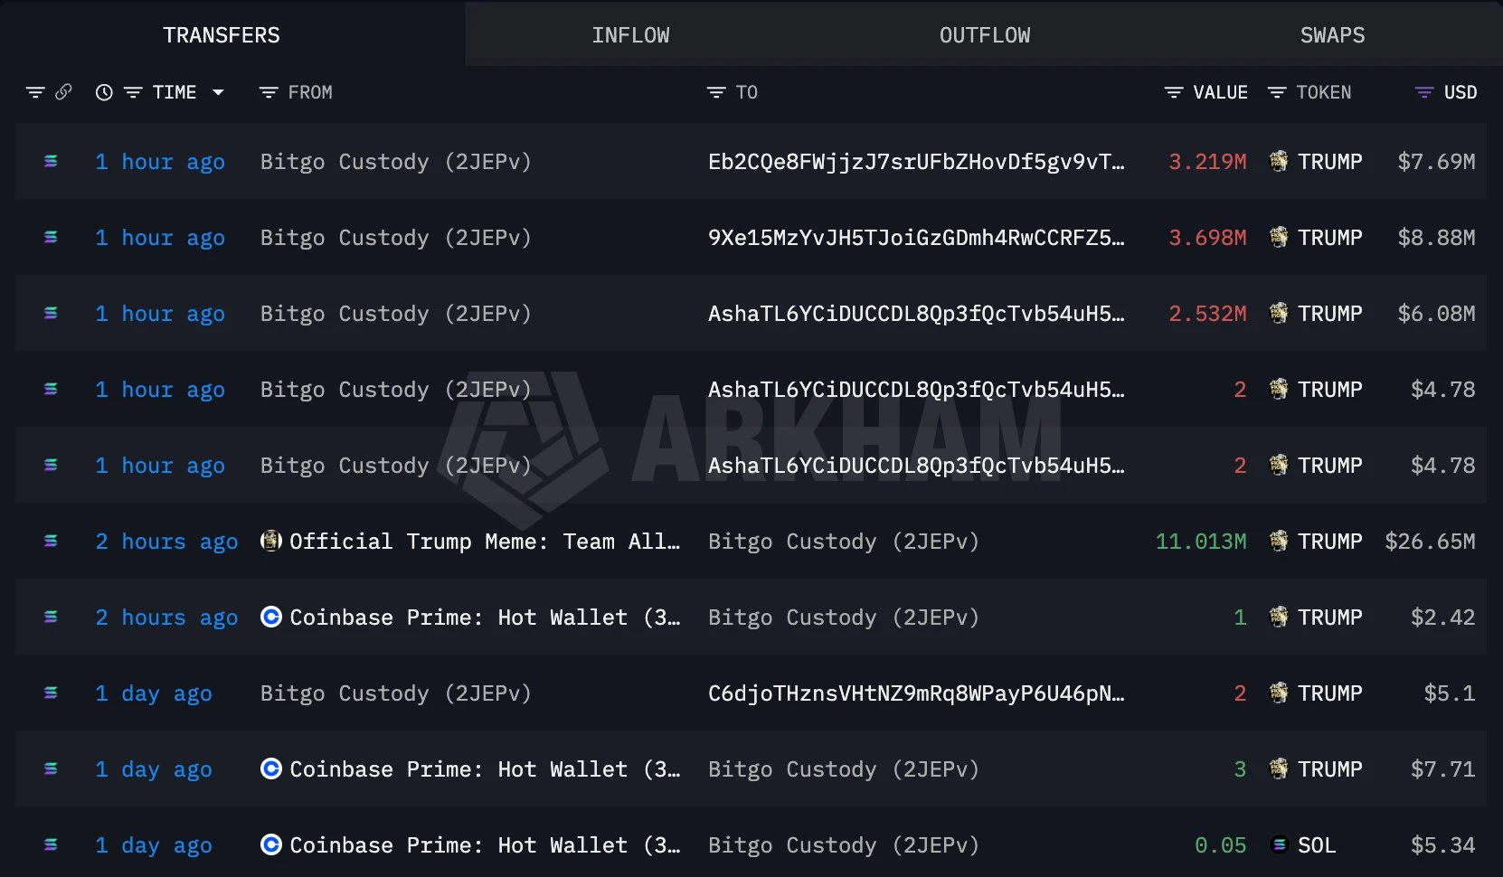
Task: Click the TRUMP token icon in the $5.1 row
Action: pos(1279,693)
